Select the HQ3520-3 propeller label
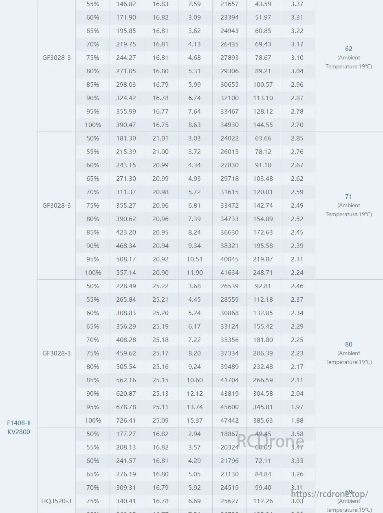Screen dimensions: 383x513 (56, 501)
